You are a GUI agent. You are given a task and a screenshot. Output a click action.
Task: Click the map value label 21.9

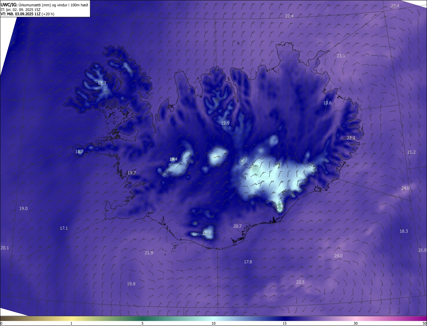[x=149, y=253]
